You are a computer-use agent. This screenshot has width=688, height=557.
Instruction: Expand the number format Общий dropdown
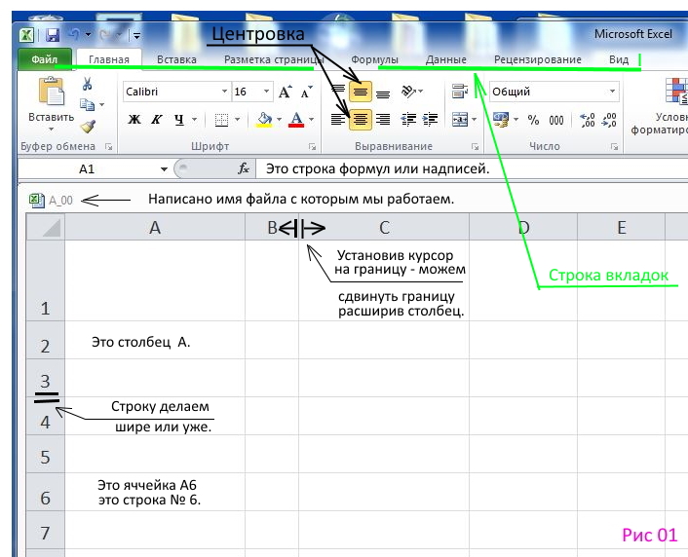(x=613, y=92)
